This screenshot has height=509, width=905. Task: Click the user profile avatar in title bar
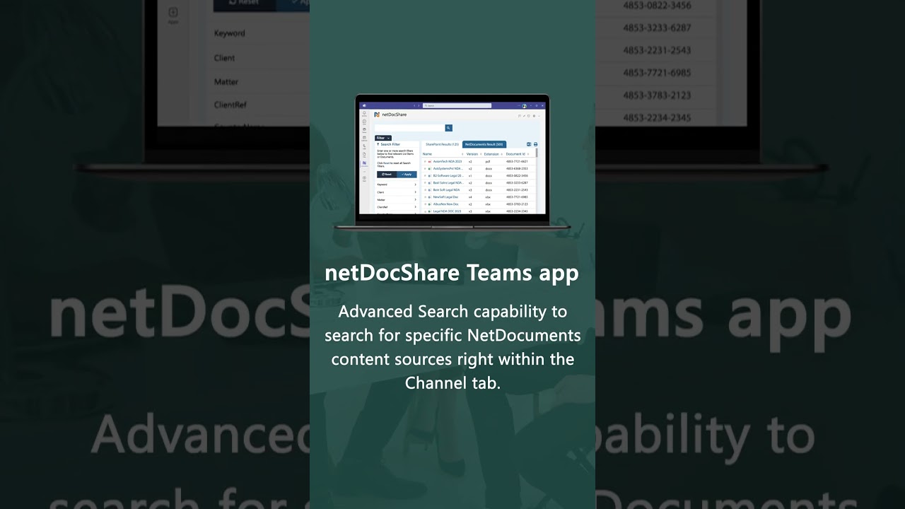point(524,106)
